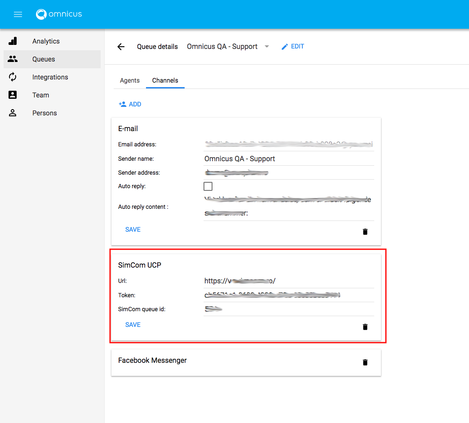
Task: Enable the Auto reply checkbox
Action: click(x=208, y=186)
